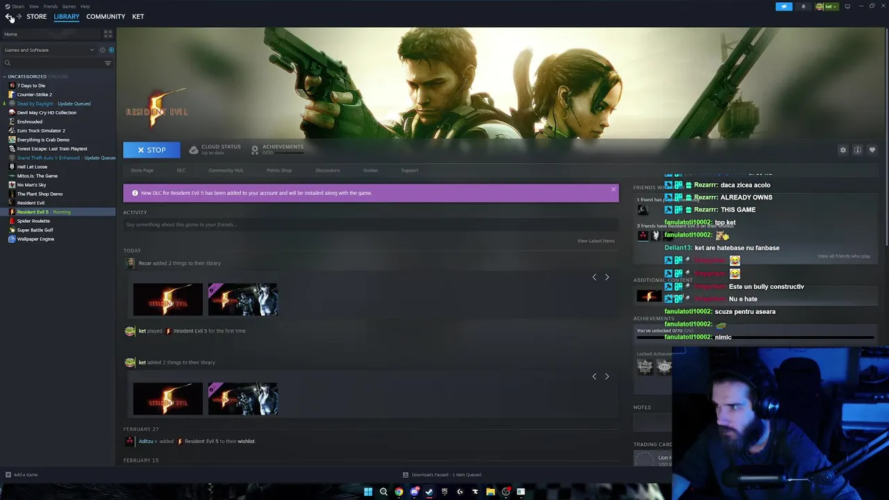
Task: Open the announcements megaphone button
Action: [x=783, y=6]
